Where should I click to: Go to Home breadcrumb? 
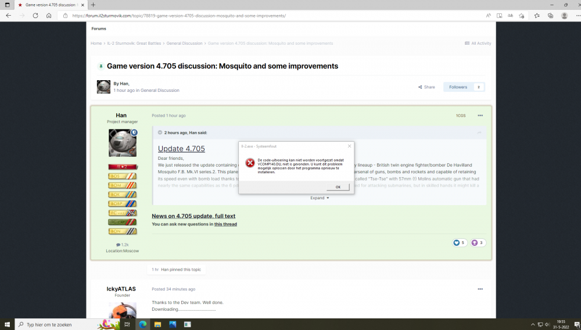96,44
